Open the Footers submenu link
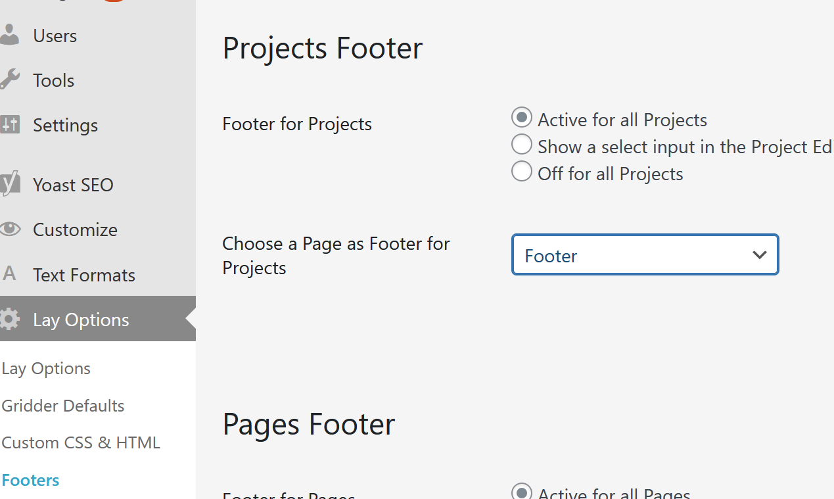The width and height of the screenshot is (834, 499). click(31, 480)
